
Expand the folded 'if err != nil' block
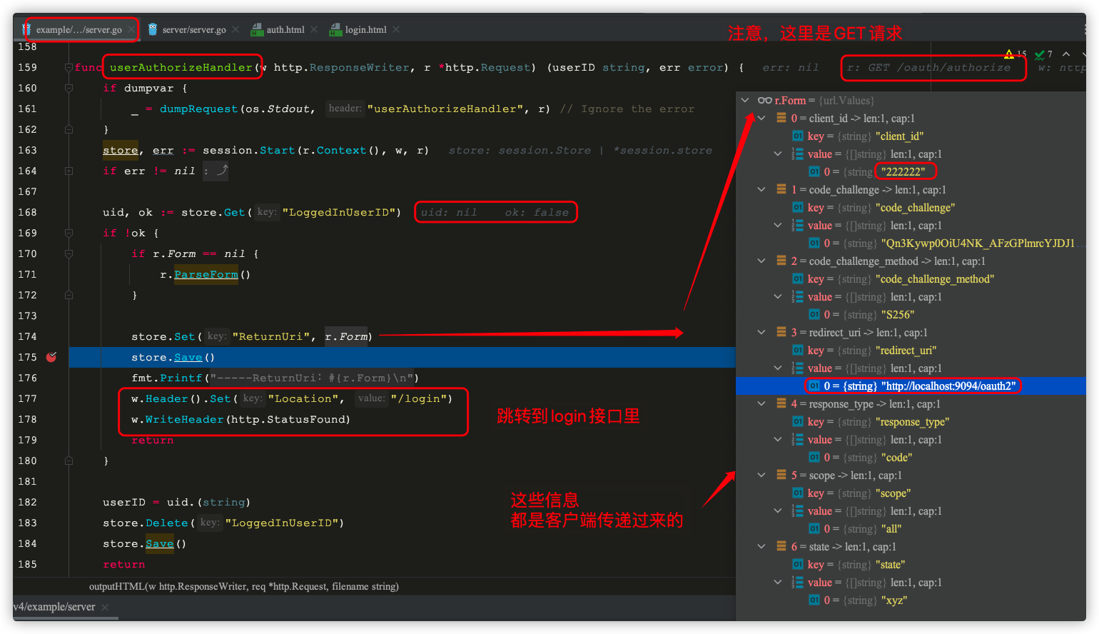coord(69,171)
